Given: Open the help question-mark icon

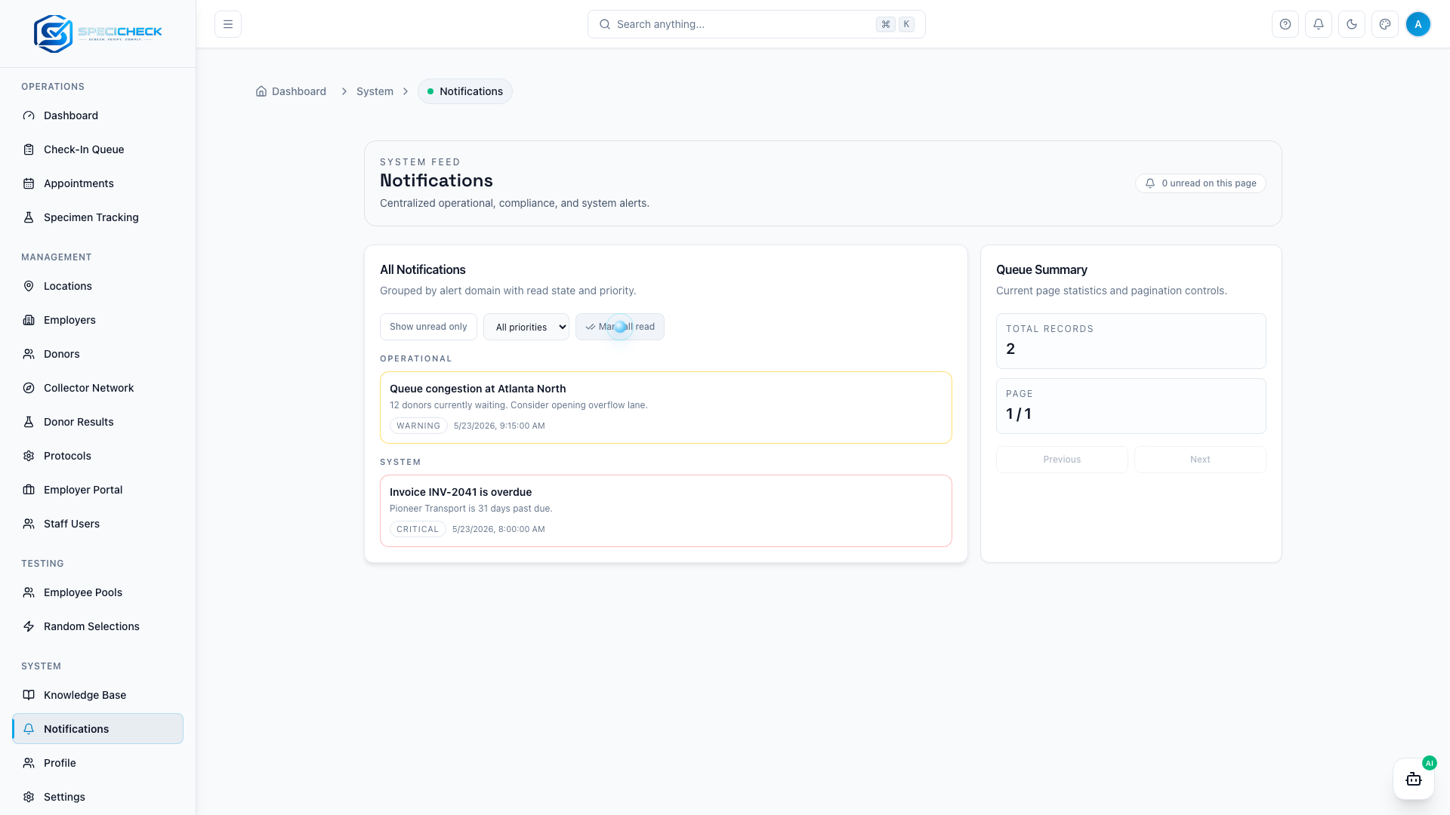Looking at the screenshot, I should (x=1285, y=24).
